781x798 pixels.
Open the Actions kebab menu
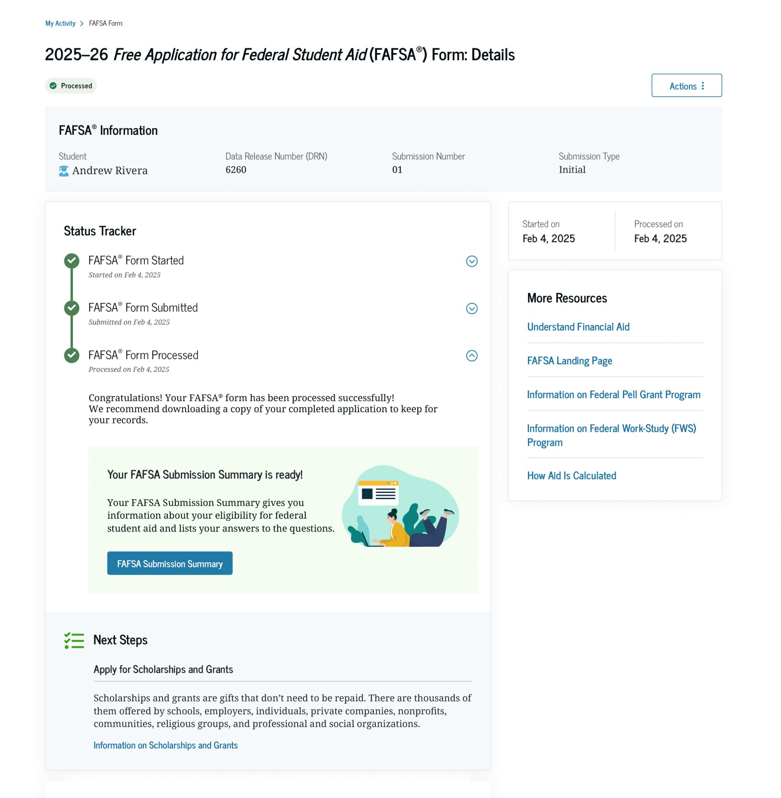coord(704,86)
